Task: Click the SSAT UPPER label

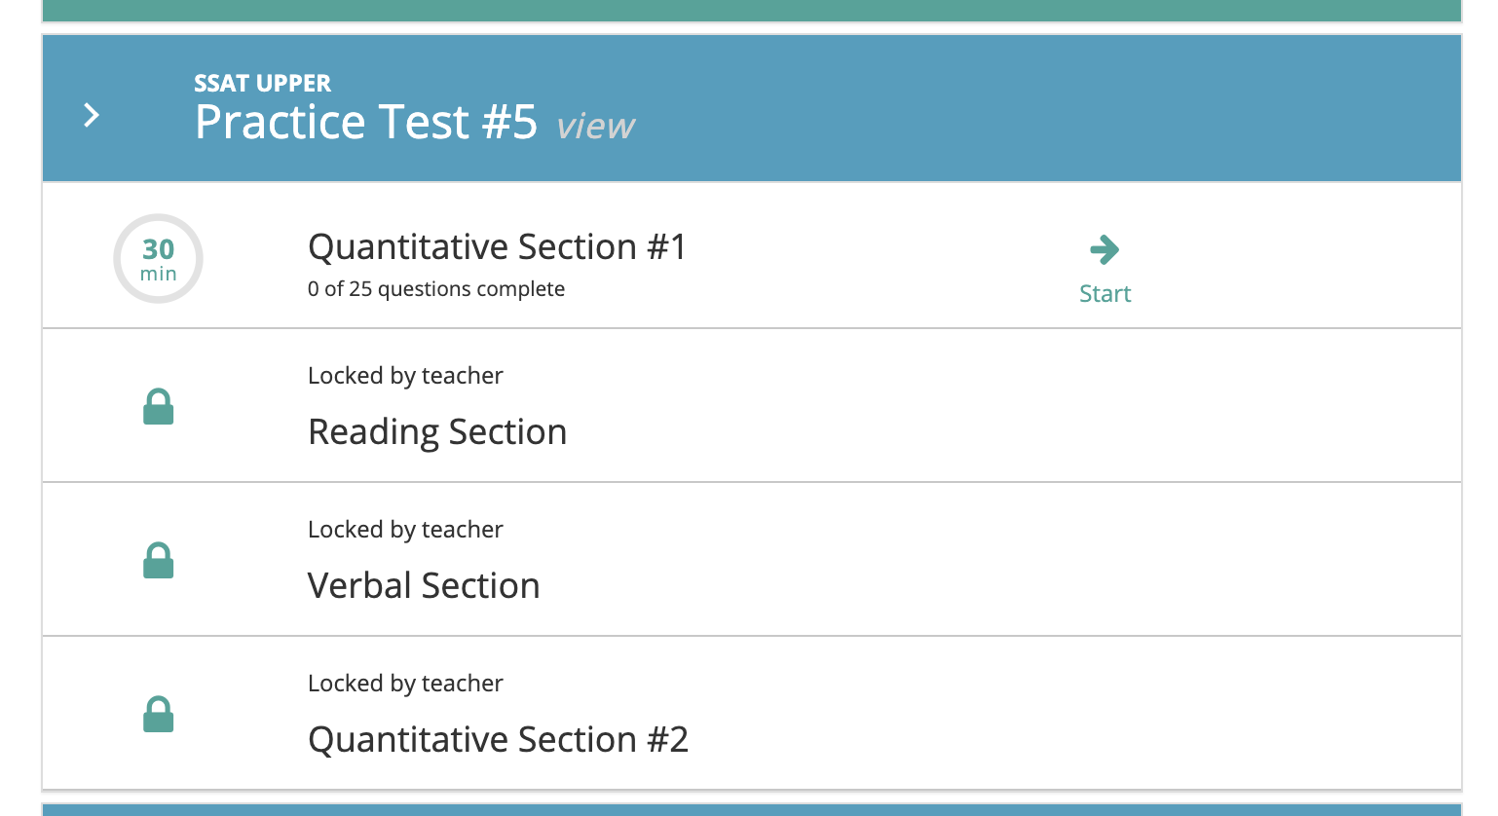Action: point(262,83)
